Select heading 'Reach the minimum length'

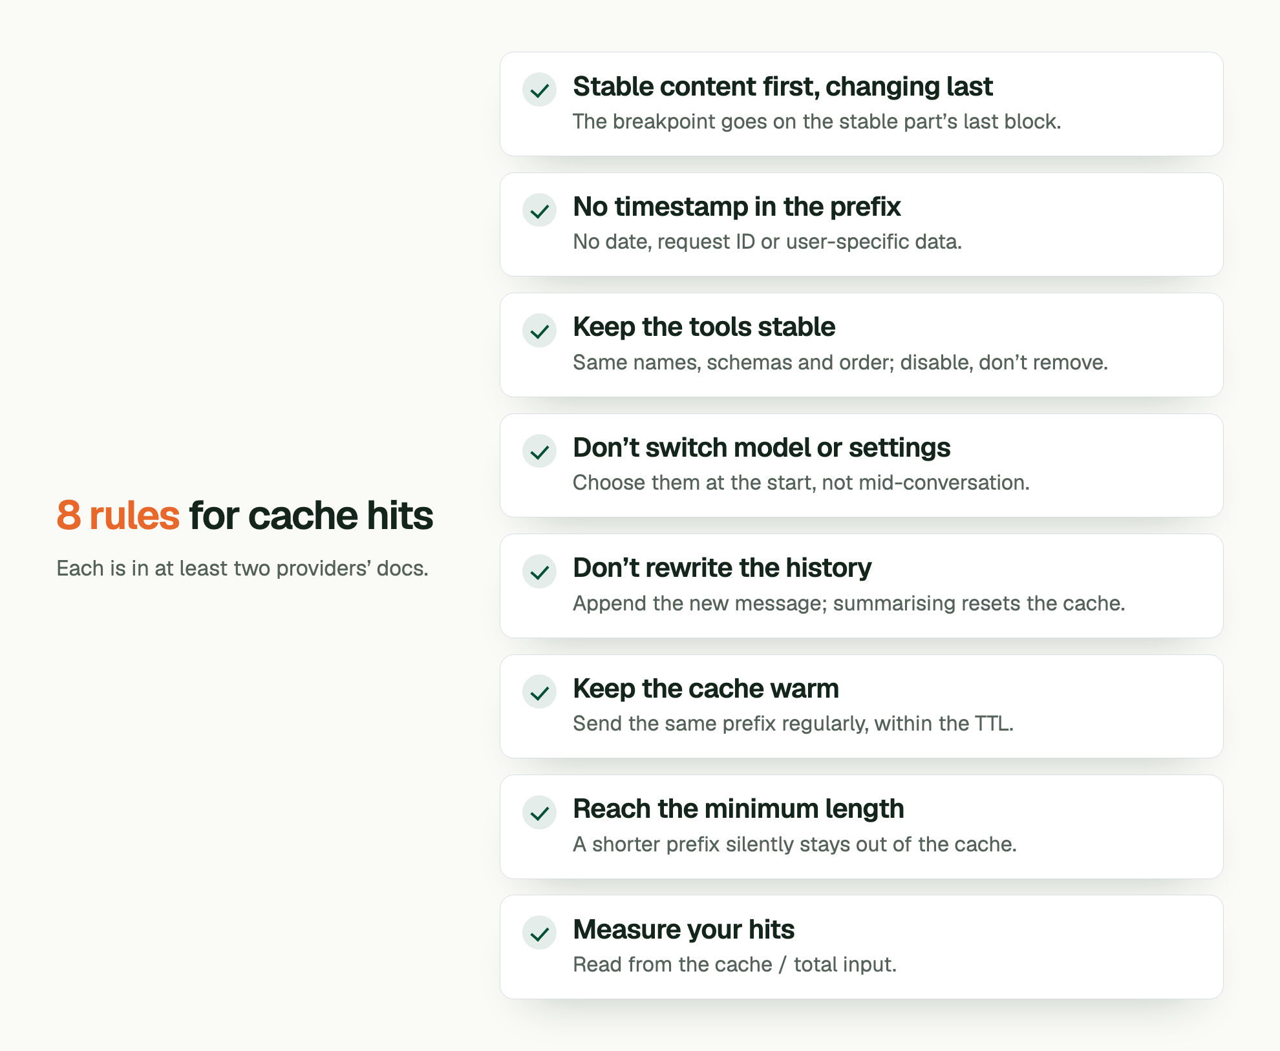(x=738, y=809)
